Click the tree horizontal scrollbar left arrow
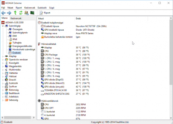Image resolution: width=173 pixels, height=124 pixels. point(2,117)
